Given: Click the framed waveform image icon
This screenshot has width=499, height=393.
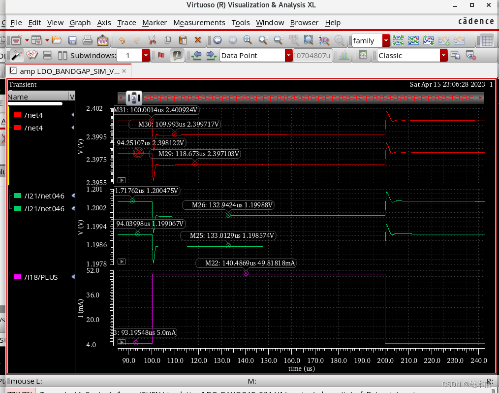Looking at the screenshot, I should 102,40.
